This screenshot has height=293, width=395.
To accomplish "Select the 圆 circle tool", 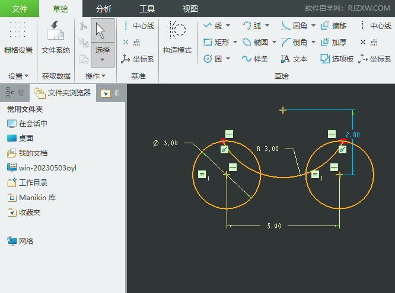I will click(212, 59).
